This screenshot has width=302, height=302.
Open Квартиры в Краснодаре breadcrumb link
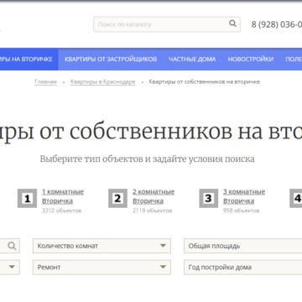[103, 82]
